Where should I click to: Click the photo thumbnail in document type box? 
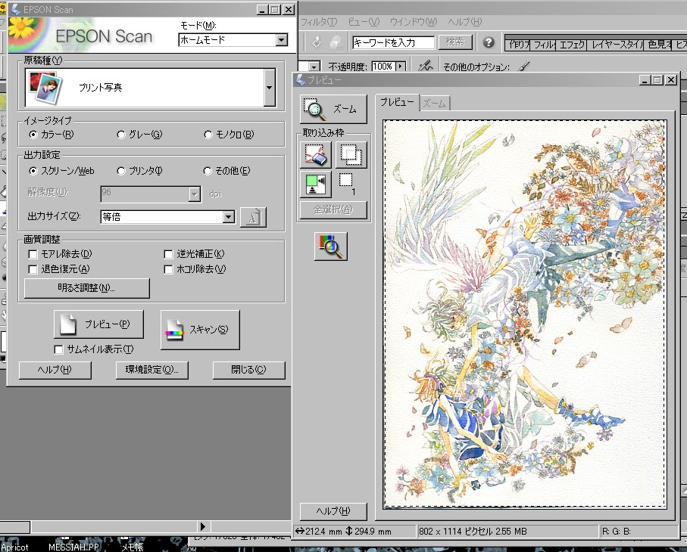point(45,88)
